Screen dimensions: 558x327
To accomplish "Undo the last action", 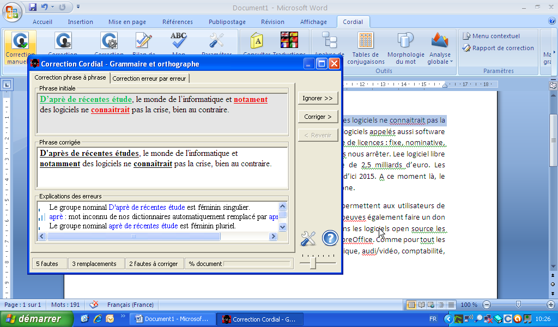I will point(45,7).
